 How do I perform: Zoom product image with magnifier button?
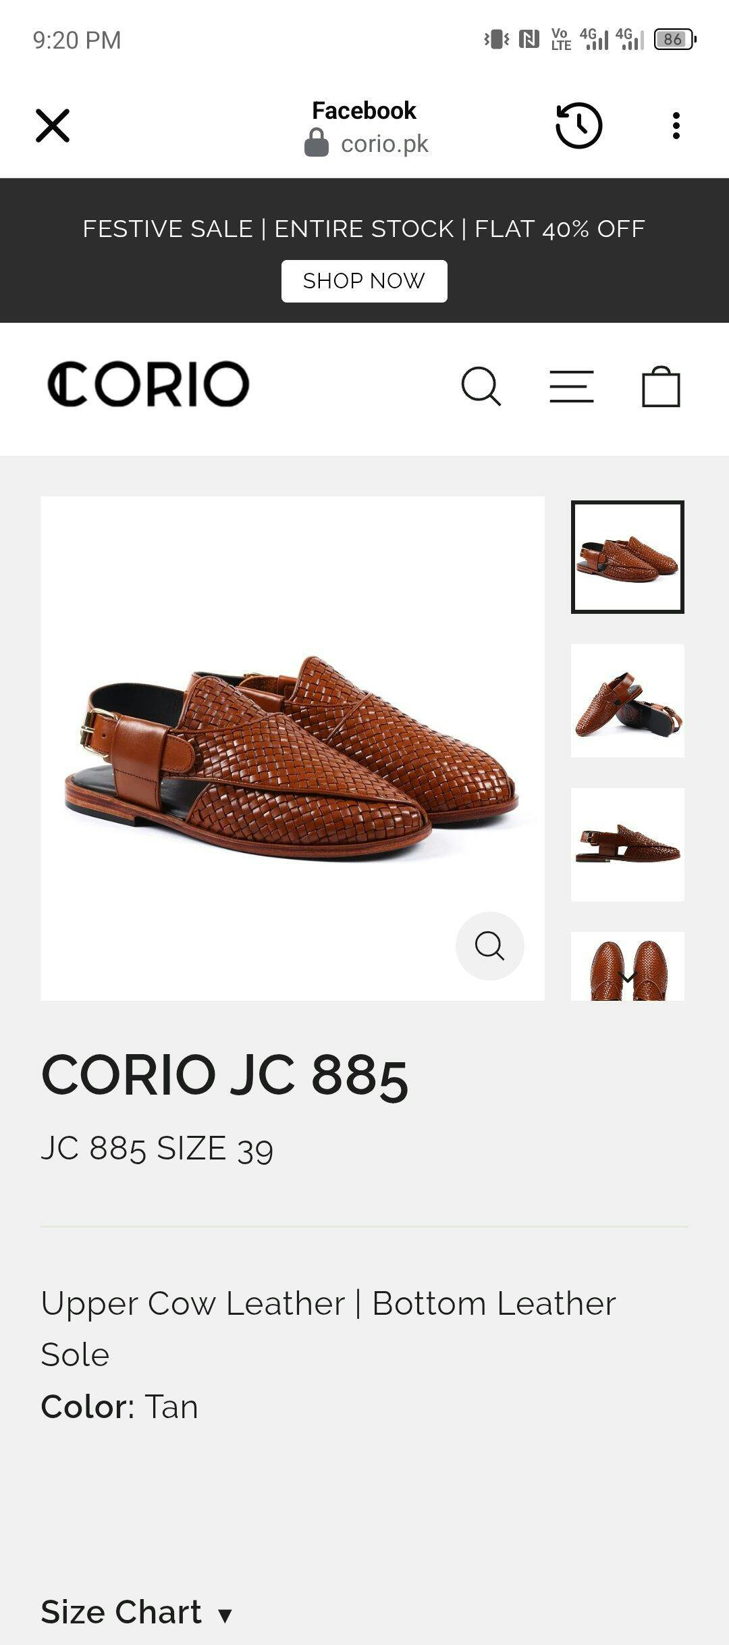[x=490, y=945]
